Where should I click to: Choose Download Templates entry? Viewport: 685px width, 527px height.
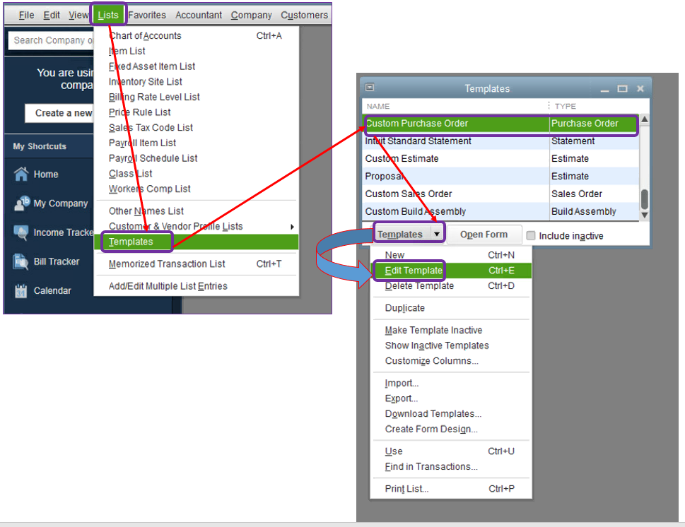pyautogui.click(x=451, y=413)
